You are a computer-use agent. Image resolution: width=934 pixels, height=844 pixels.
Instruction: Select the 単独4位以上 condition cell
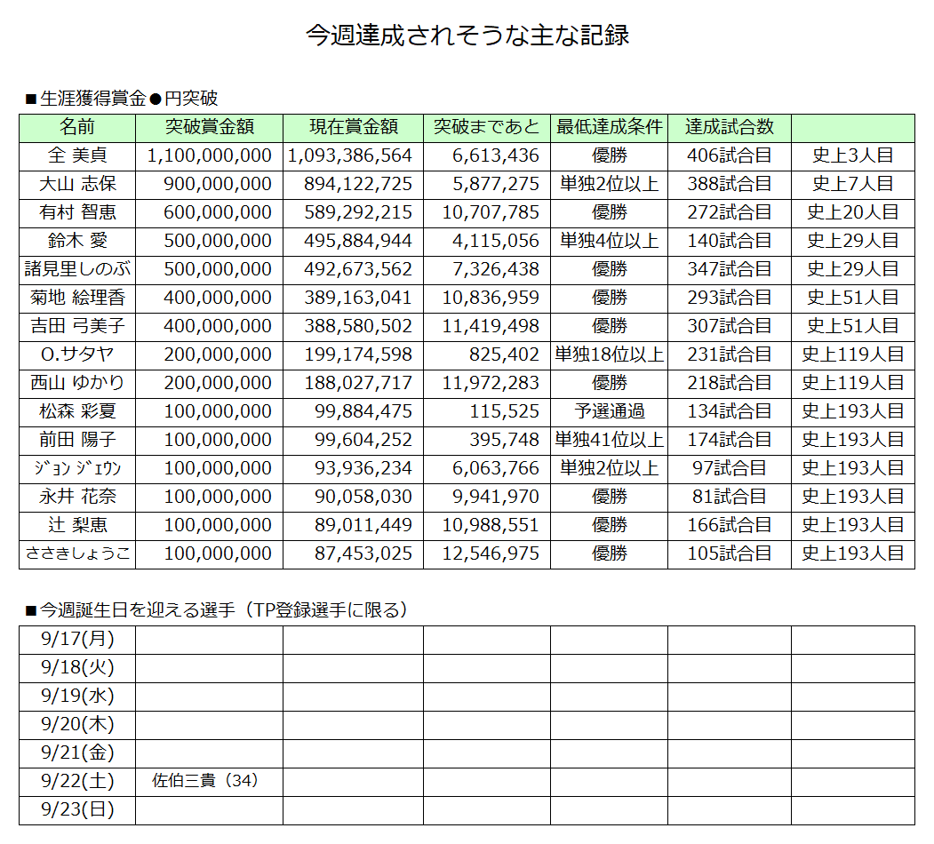coord(609,241)
